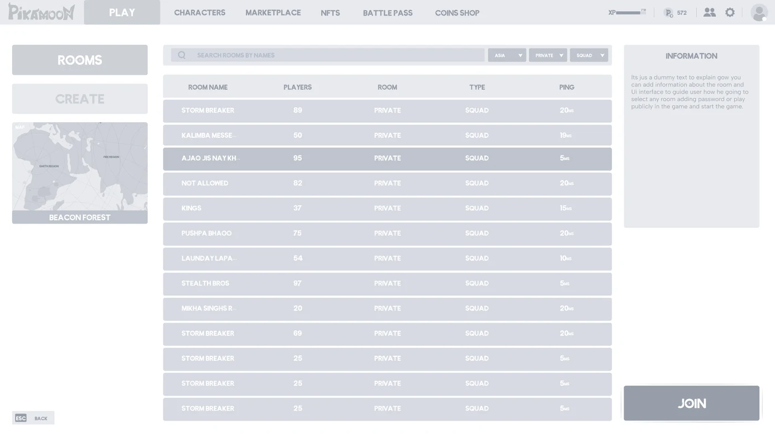Screen dimensions: 775x436
Task: Open the BATTLE PASS tab
Action: [x=387, y=13]
